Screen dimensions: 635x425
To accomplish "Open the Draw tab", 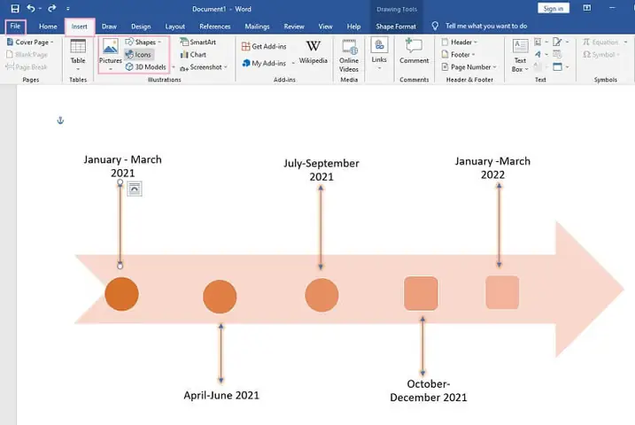I will 109,27.
